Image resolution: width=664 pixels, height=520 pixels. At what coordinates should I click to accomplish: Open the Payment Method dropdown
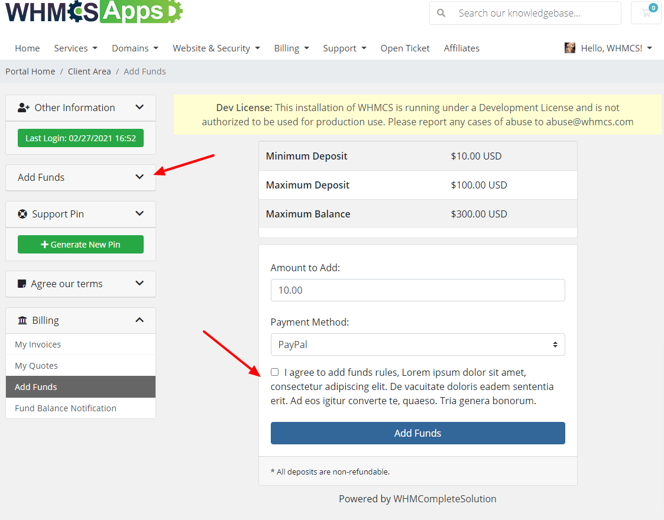tap(417, 344)
